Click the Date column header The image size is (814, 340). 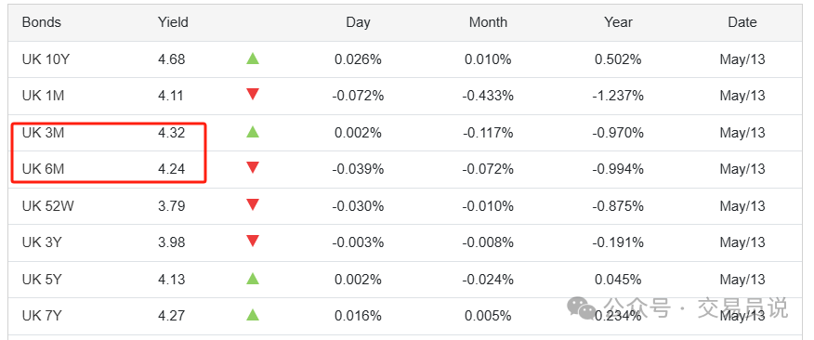click(x=742, y=22)
